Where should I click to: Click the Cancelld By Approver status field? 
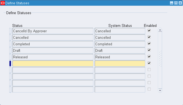(53, 31)
